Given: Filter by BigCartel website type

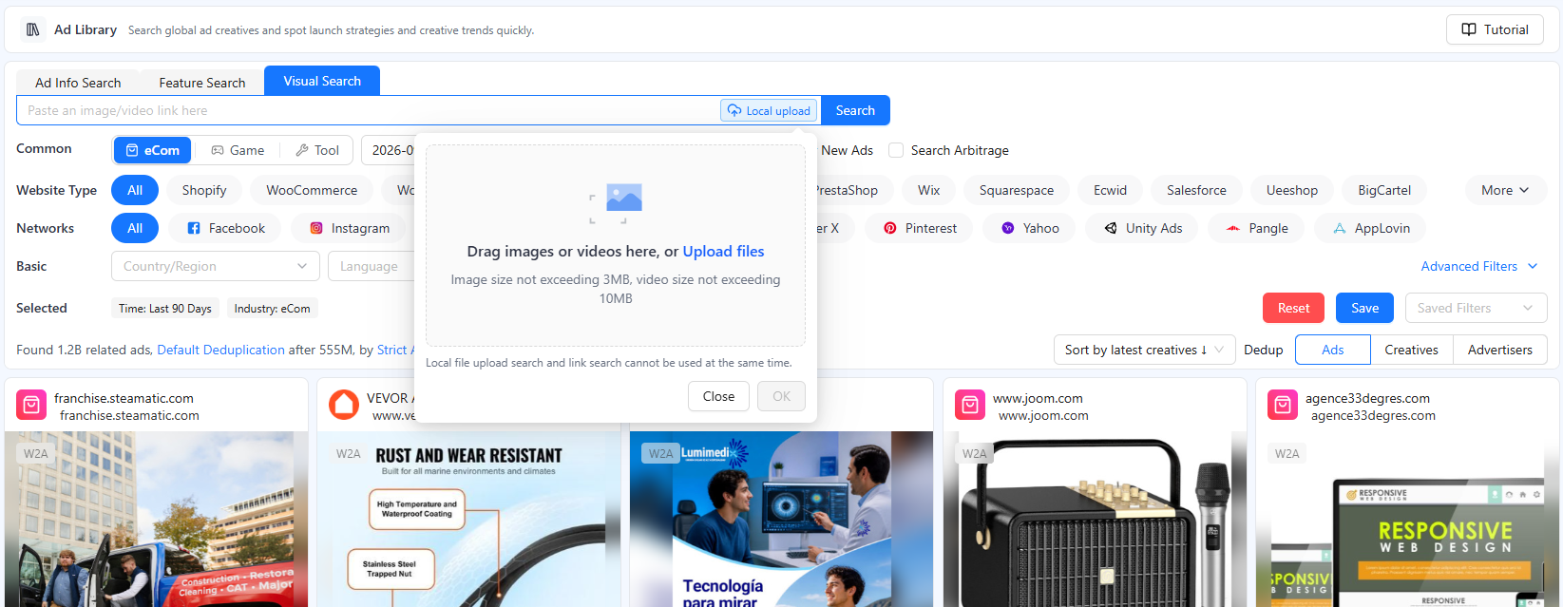Looking at the screenshot, I should pyautogui.click(x=1384, y=190).
